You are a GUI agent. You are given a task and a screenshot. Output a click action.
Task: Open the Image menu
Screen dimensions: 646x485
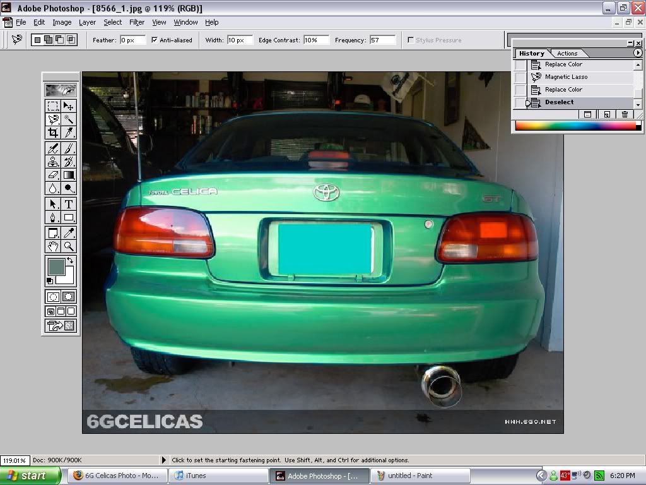pyautogui.click(x=62, y=22)
